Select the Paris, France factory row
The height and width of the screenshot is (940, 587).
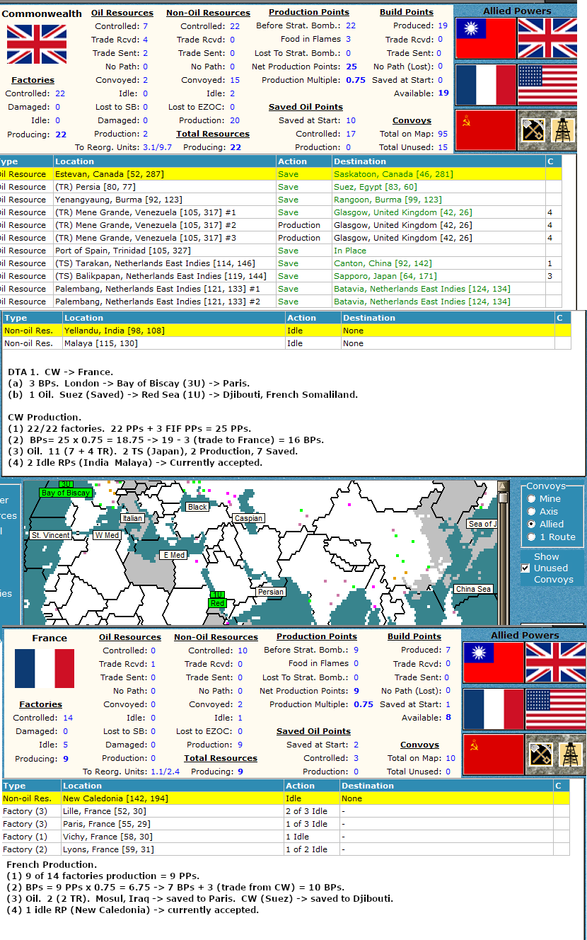pyautogui.click(x=286, y=824)
